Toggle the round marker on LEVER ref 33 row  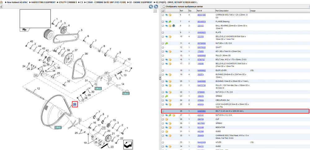tap(163, 142)
